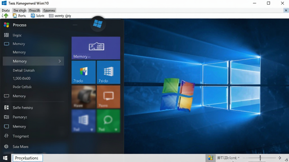Screen dimensions: 289x162
Task: Select the Process heading in sidebar
Action: tap(19, 25)
